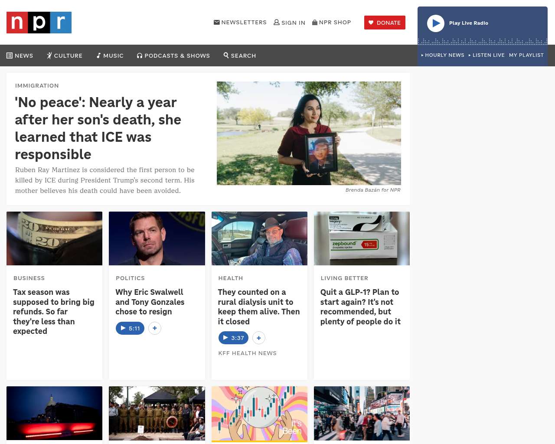This screenshot has height=444, width=555.
Task: Open the Hourly News stream
Action: tap(443, 55)
